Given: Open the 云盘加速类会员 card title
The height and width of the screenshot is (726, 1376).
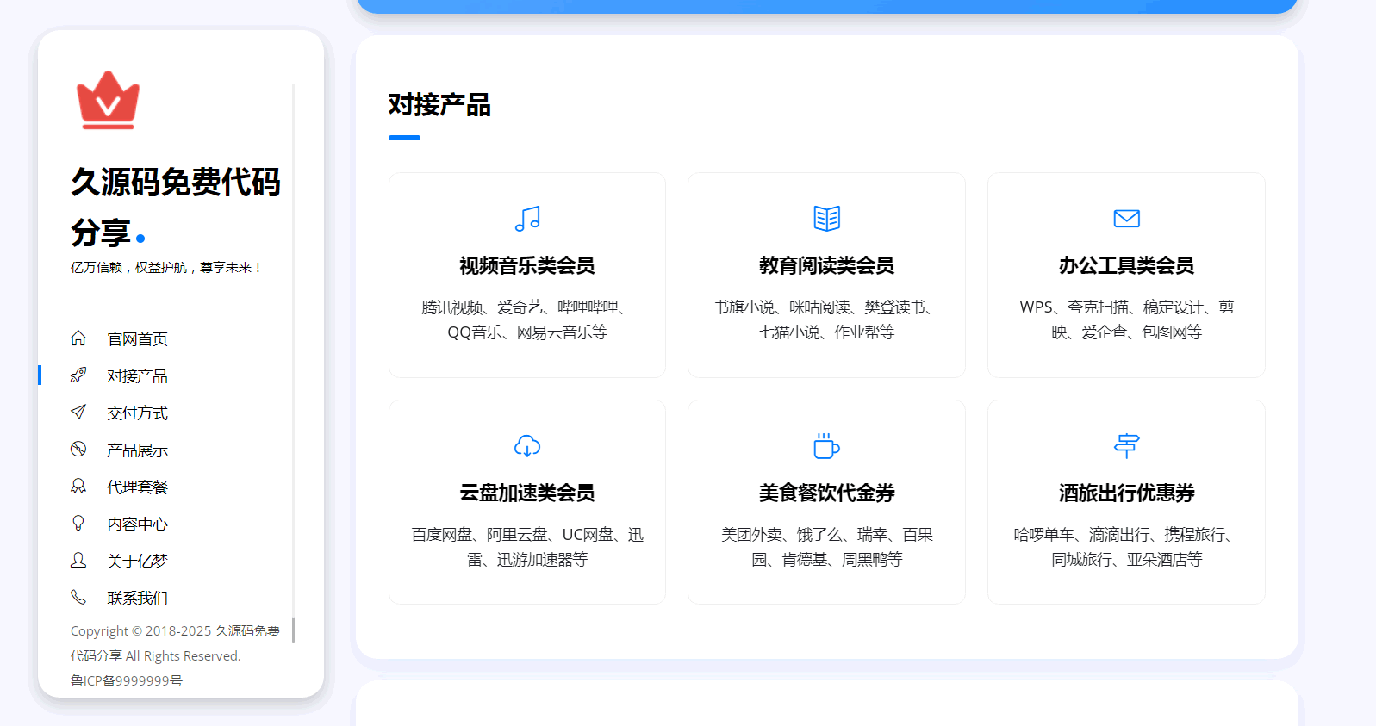Looking at the screenshot, I should click(x=527, y=493).
